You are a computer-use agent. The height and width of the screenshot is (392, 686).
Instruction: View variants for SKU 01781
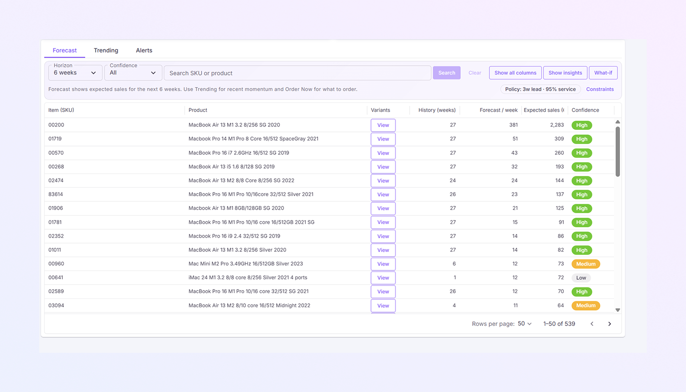coord(383,222)
